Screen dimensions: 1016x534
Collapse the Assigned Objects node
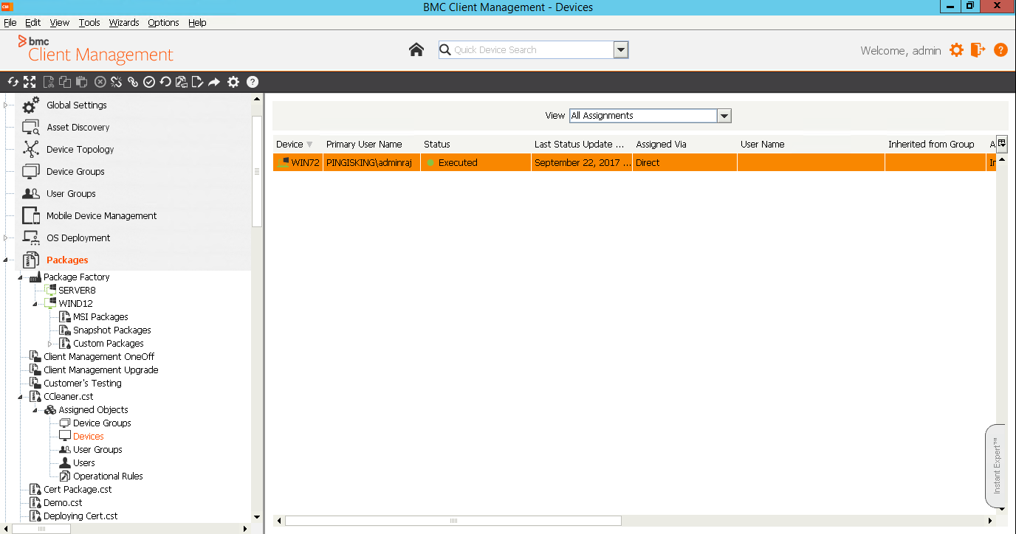[x=35, y=410]
